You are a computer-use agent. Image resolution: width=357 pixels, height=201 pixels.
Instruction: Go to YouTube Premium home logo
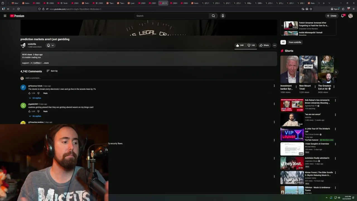[x=17, y=16]
